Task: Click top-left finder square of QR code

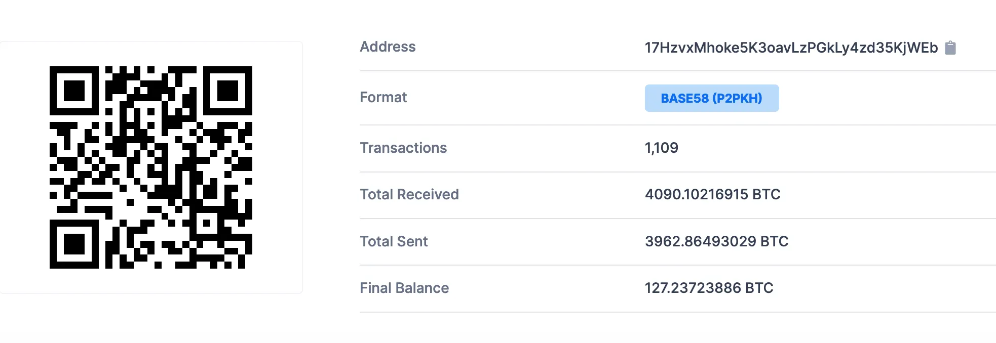Action: tap(74, 91)
